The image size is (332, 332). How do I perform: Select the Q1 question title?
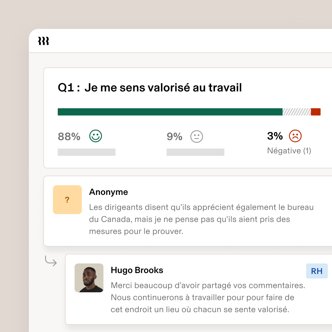pos(150,87)
